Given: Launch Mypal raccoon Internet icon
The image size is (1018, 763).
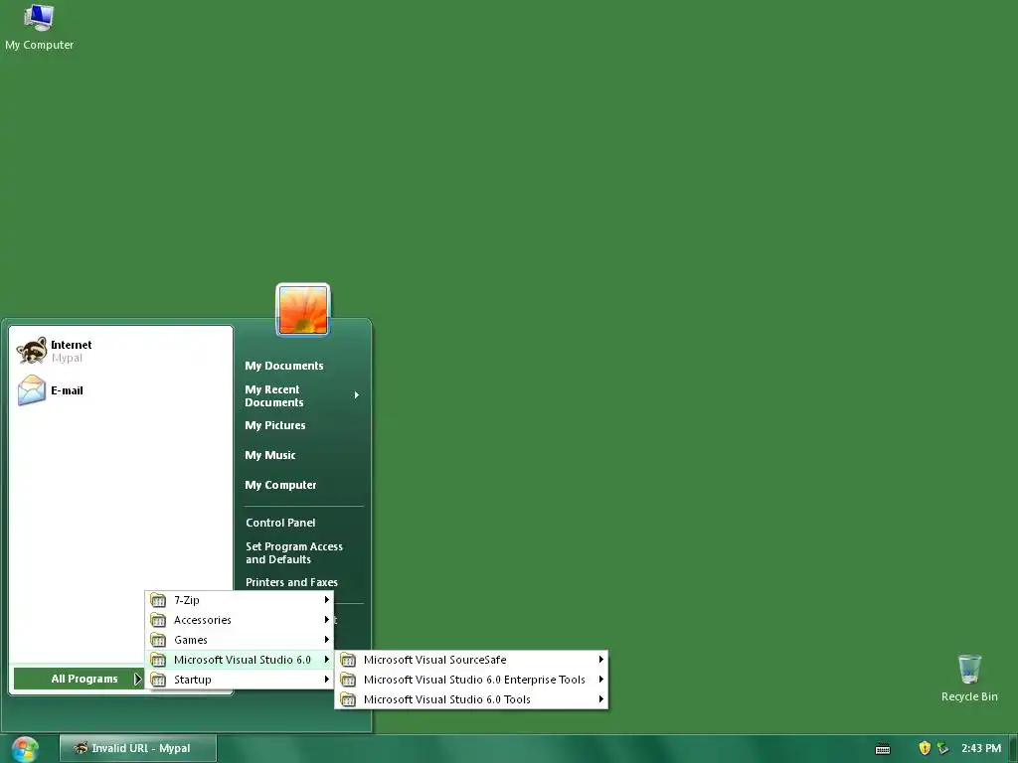Looking at the screenshot, I should click(x=31, y=351).
